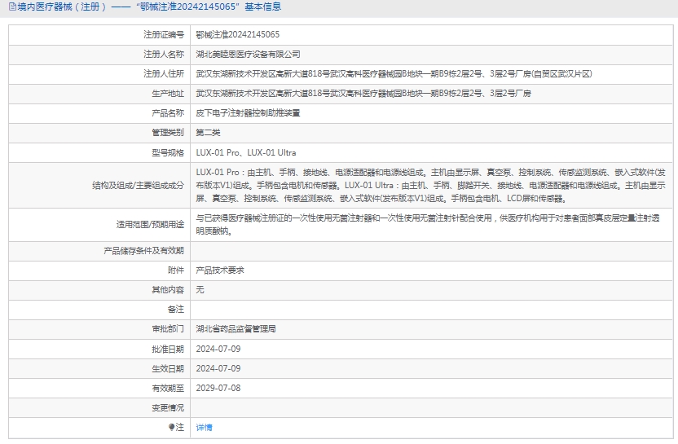Click the 第二类 management category value

(208, 133)
